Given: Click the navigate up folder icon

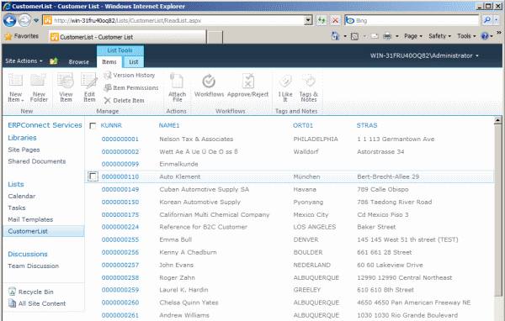Looking at the screenshot, I should 54,61.
